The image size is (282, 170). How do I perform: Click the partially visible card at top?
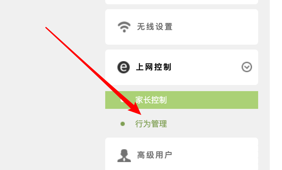[x=182, y=2]
